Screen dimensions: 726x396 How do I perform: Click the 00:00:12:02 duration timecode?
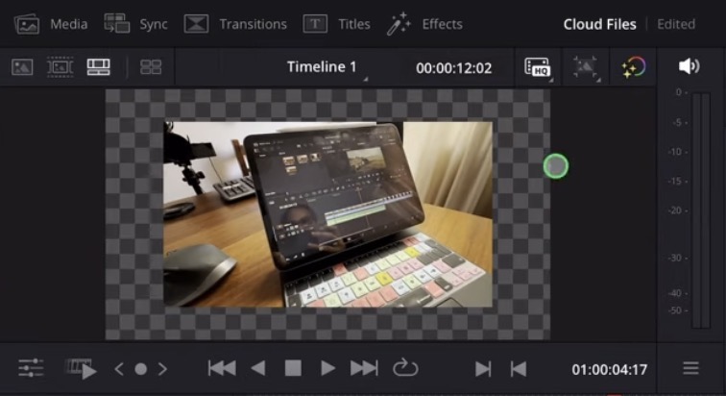(x=453, y=68)
